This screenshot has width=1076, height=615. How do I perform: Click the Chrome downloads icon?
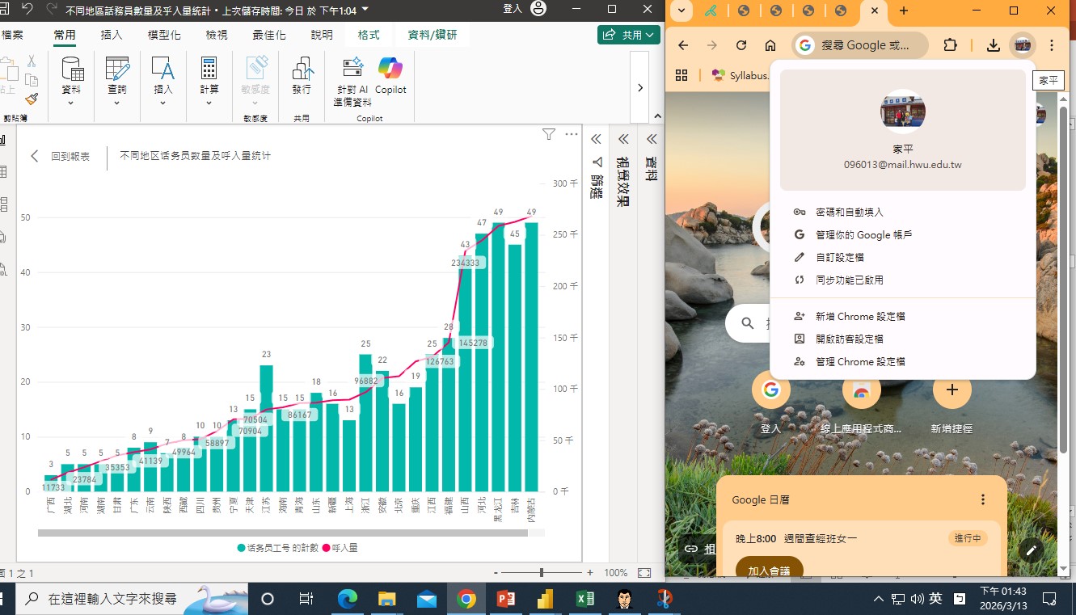pos(993,45)
